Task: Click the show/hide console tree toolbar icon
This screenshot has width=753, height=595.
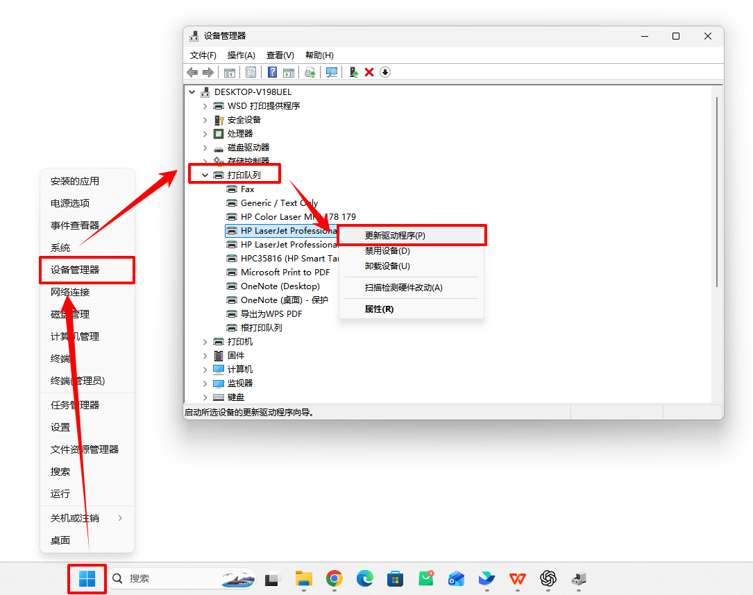Action: pyautogui.click(x=230, y=72)
